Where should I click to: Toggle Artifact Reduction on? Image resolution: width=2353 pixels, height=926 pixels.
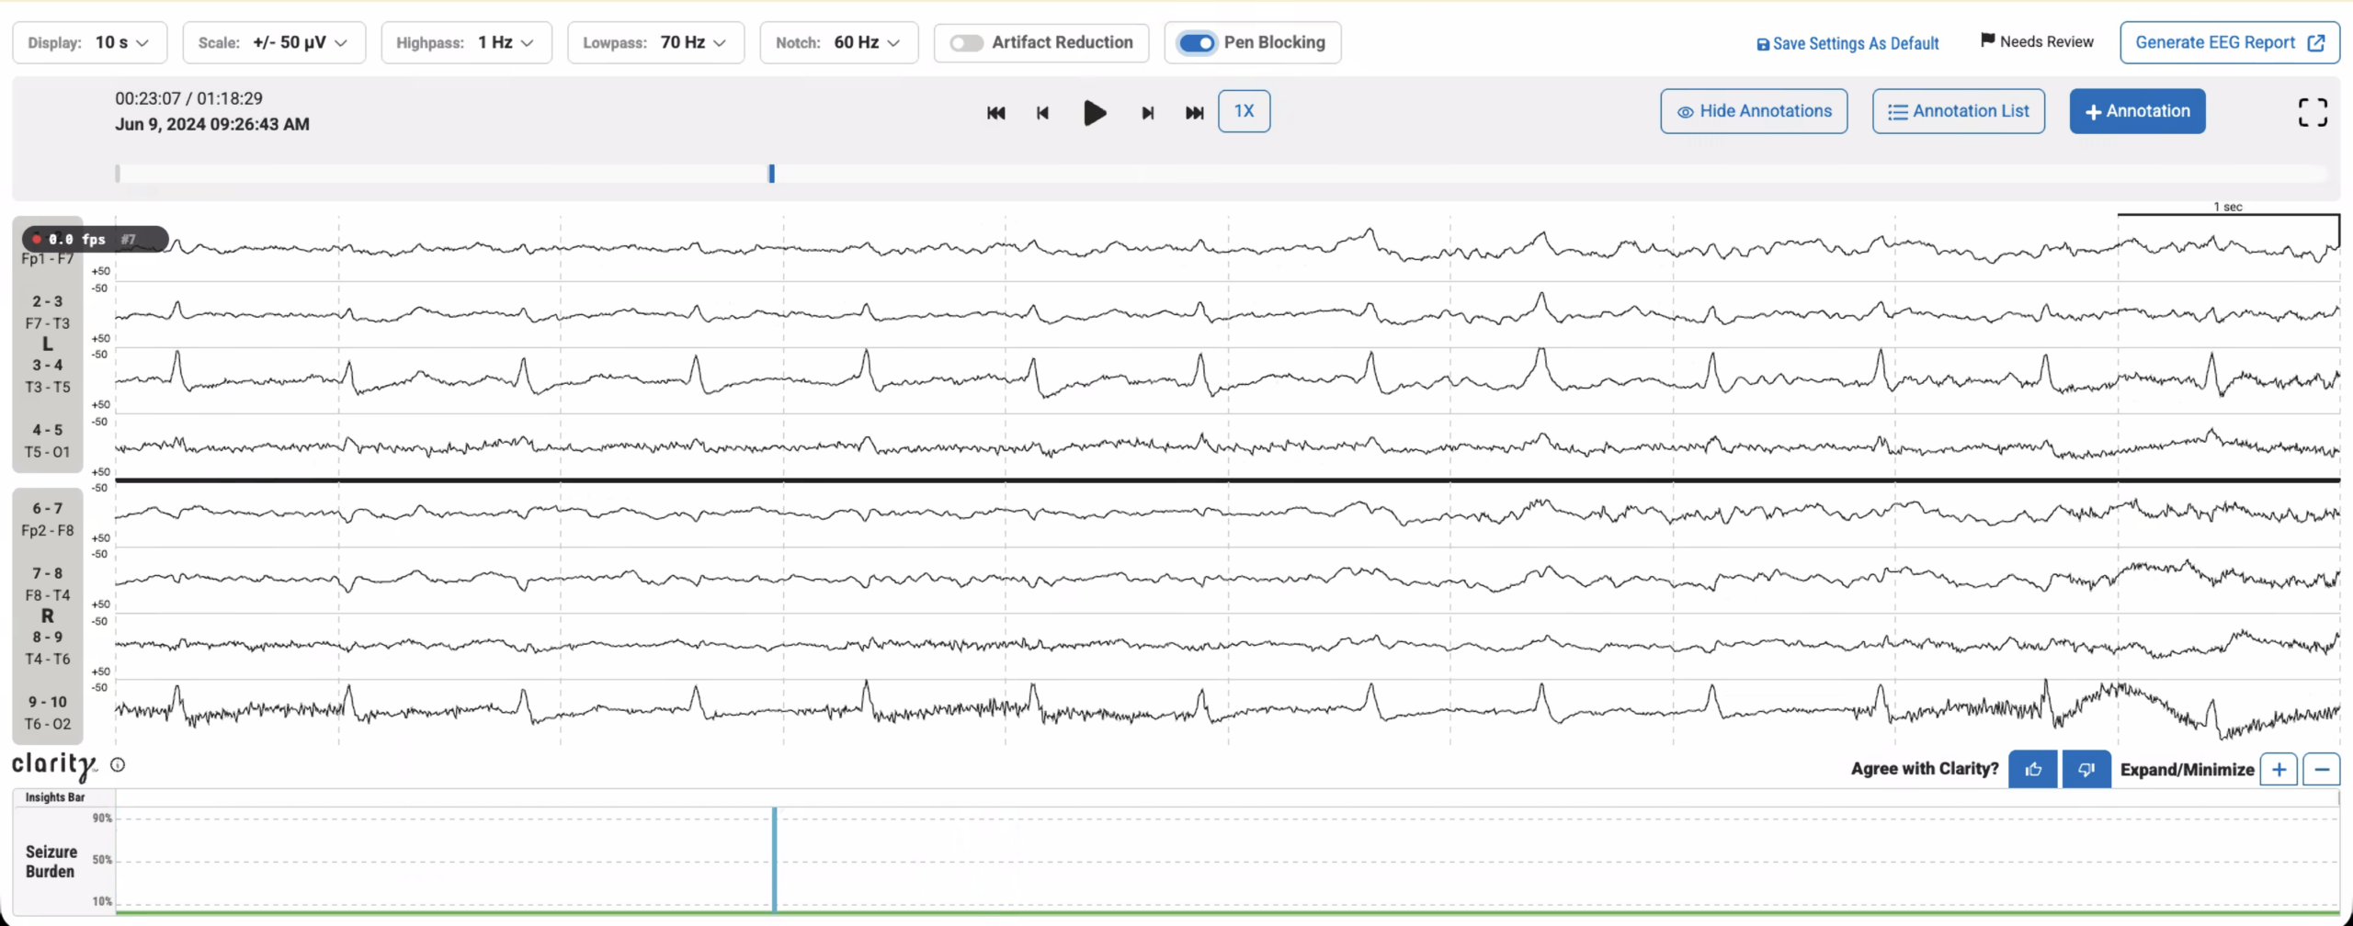[x=966, y=43]
